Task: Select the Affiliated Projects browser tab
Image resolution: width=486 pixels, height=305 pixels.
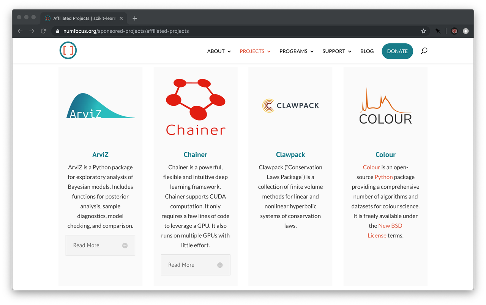Action: coord(84,18)
